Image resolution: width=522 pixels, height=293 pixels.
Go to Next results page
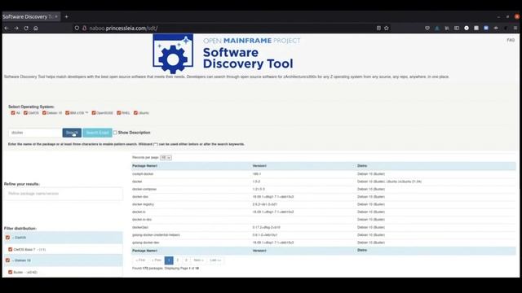(198, 260)
